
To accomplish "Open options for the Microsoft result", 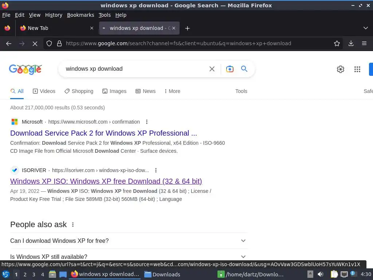I will (x=147, y=122).
